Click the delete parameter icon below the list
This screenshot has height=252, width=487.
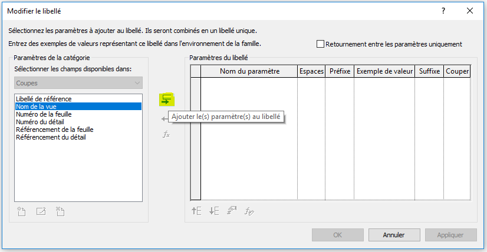click(60, 211)
